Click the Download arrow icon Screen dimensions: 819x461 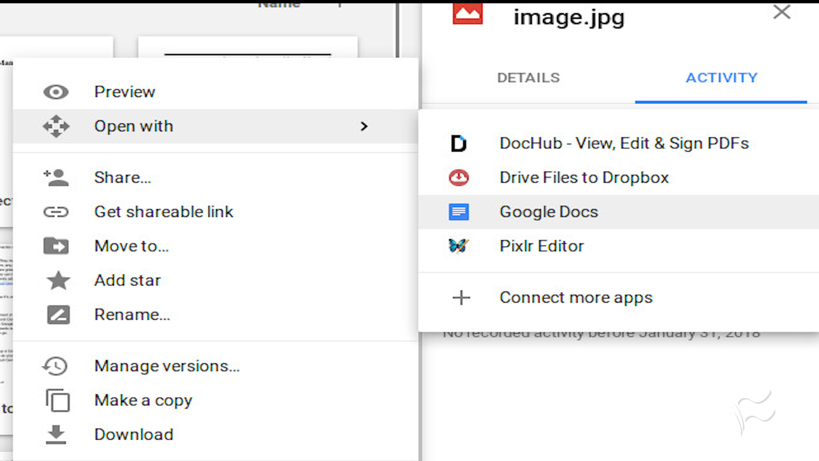pos(56,435)
